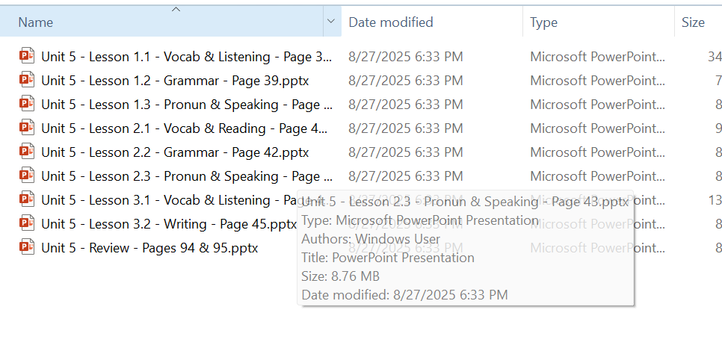This screenshot has width=722, height=357.
Task: Select icon of Lesson 2.3 Pronun & Speaking
Action: (x=27, y=176)
